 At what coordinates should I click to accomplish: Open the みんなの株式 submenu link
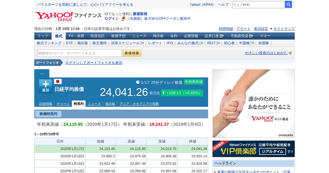[190, 43]
